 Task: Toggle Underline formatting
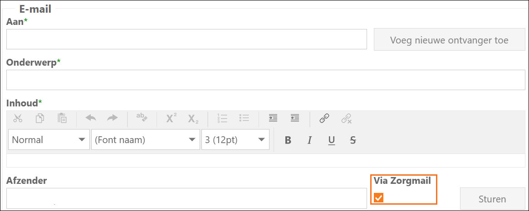[332, 140]
